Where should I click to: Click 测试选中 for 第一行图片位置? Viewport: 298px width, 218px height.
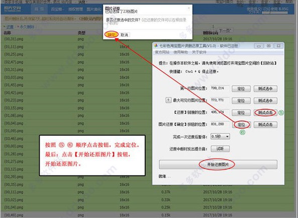[265, 89]
